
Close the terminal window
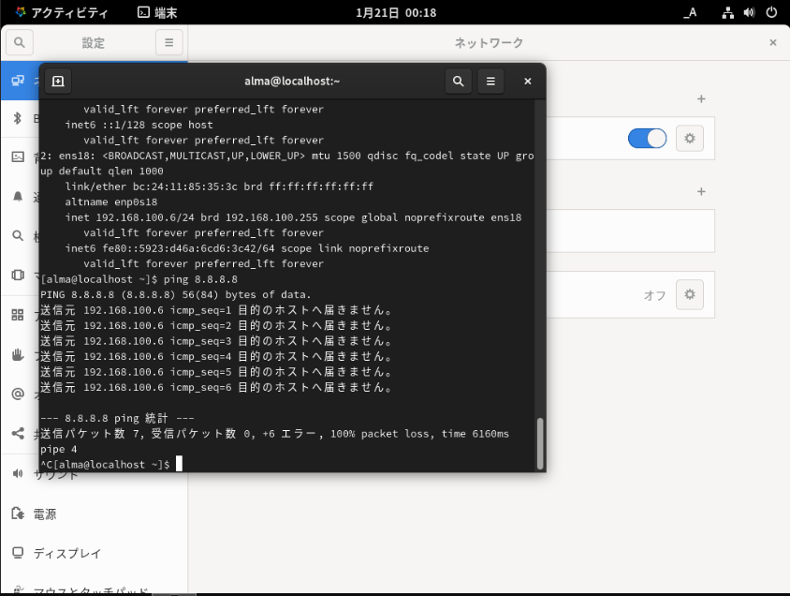pos(528,82)
